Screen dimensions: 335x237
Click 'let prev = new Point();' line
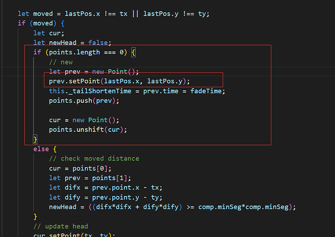94,71
